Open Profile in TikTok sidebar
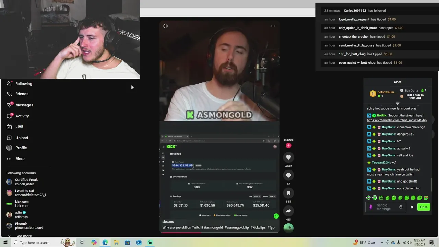 tap(16, 148)
